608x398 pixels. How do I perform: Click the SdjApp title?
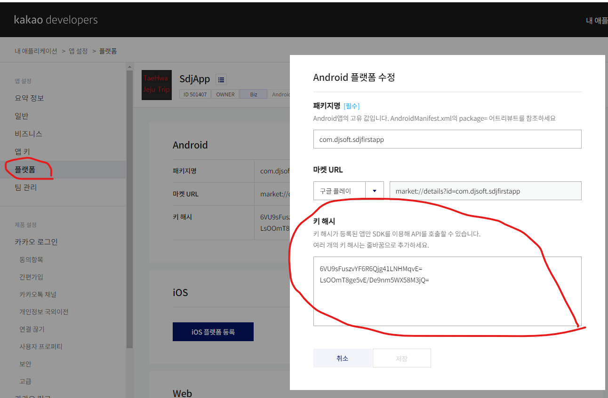pos(195,79)
